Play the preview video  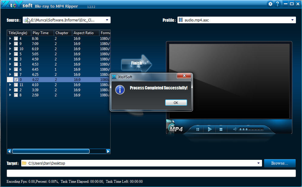210,129
